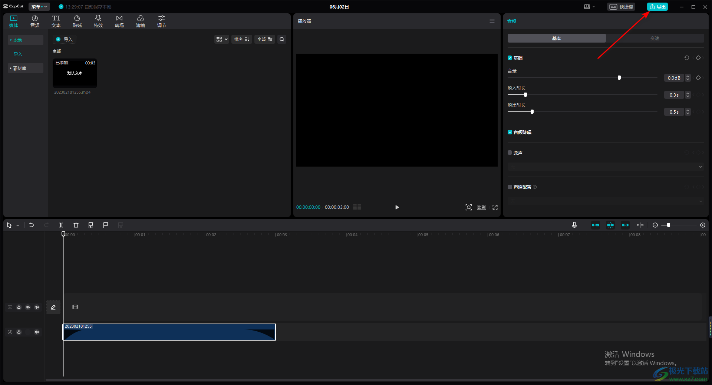Viewport: 712px width, 385px height.
Task: Toggle main track magnet snapping
Action: point(596,225)
